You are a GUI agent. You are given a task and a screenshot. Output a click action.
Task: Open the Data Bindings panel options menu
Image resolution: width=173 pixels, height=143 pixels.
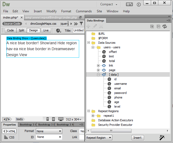point(168,21)
